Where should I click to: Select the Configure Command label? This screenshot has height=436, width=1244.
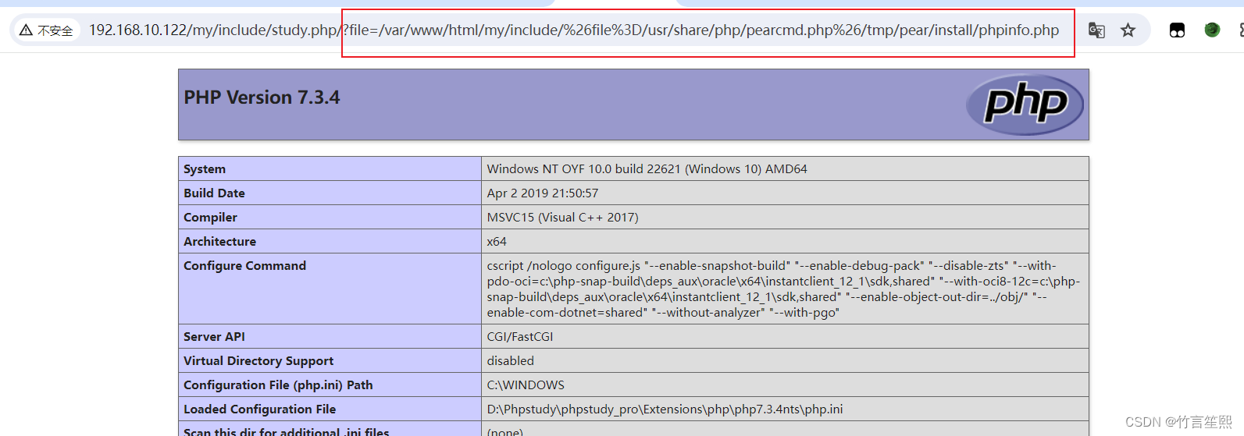[x=244, y=266]
